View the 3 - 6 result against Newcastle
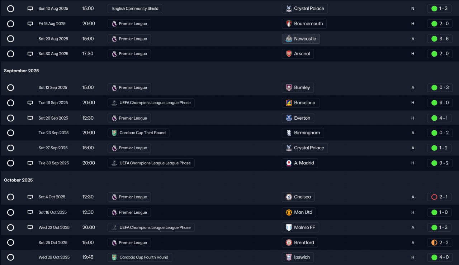 [439, 39]
